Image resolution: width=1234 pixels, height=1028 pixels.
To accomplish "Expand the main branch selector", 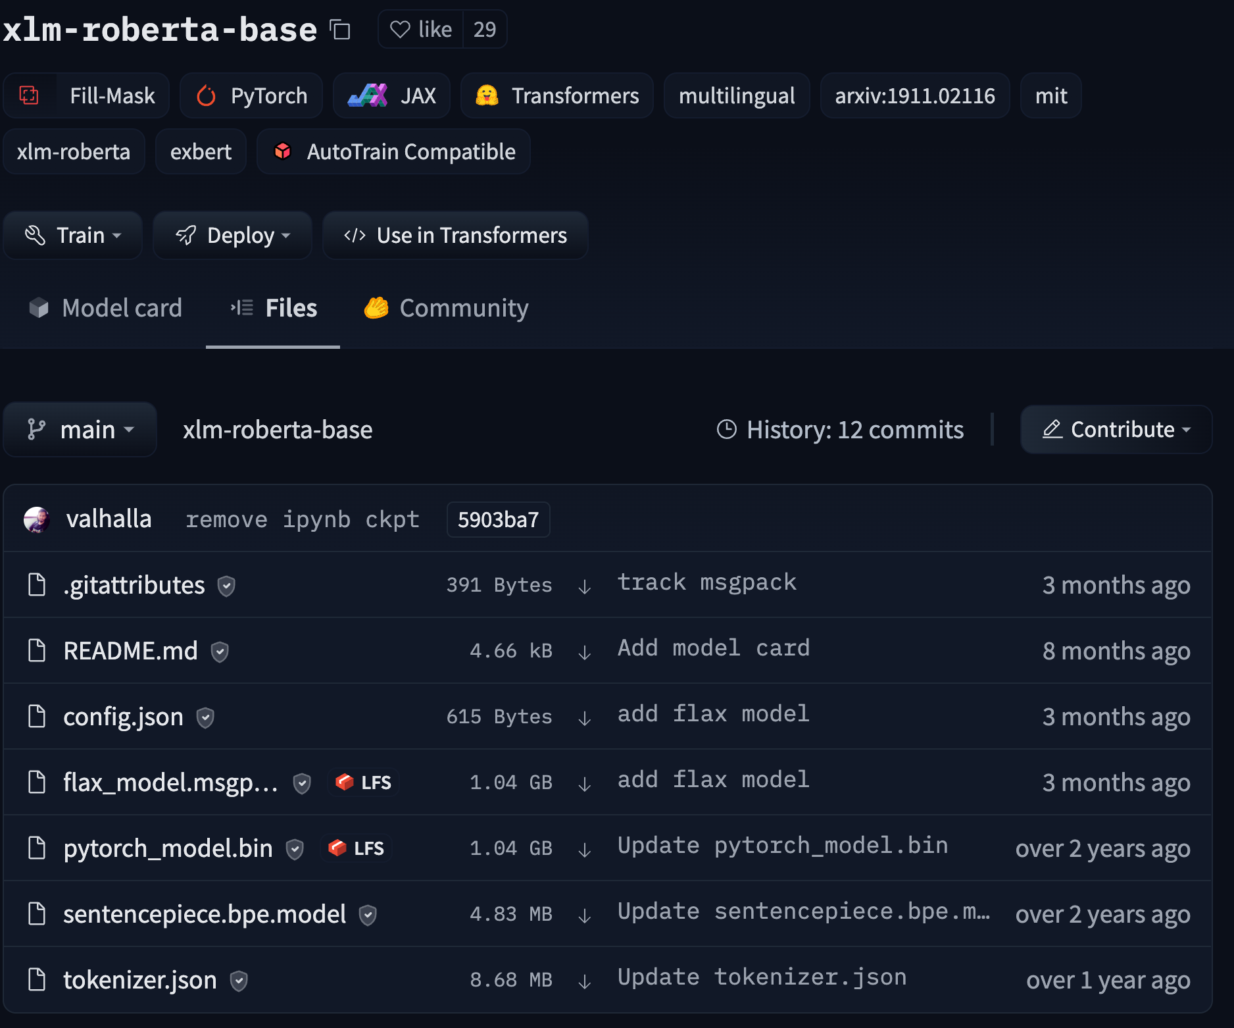I will (80, 430).
